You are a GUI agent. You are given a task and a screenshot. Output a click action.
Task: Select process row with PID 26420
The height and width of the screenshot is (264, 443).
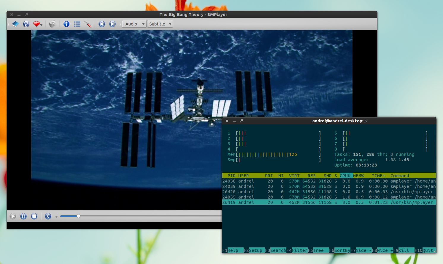(x=329, y=192)
